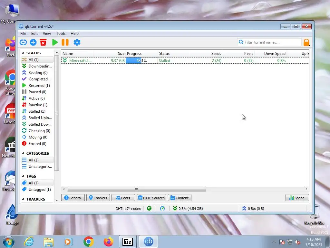Toggle the alternative speed limits icon
The height and width of the screenshot is (248, 330).
(162, 208)
